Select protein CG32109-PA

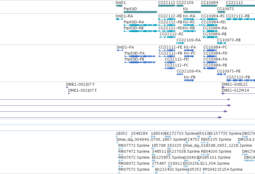(x=180, y=74)
